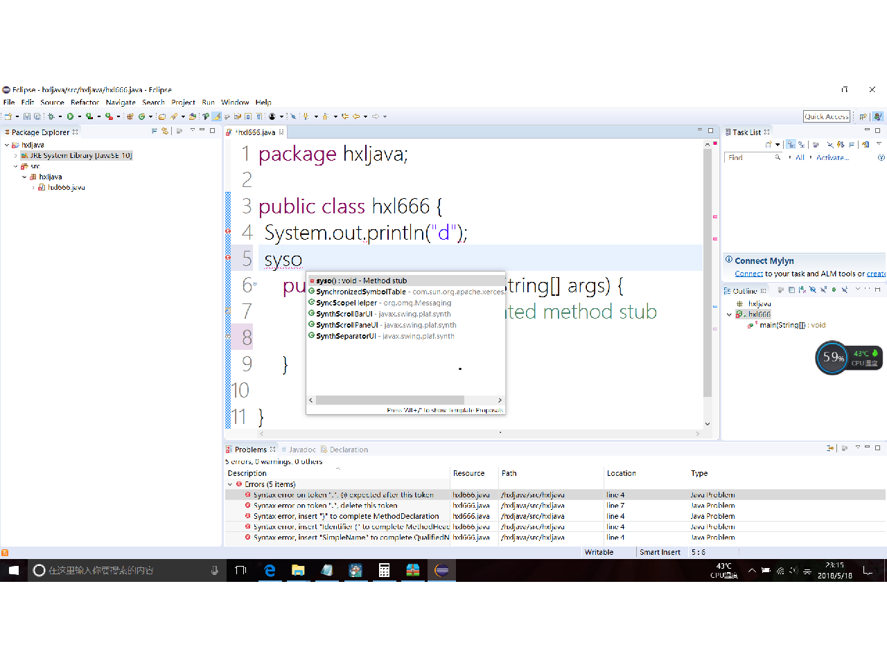This screenshot has width=887, height=665.
Task: Expand hxl666.java in Package Explorer
Action: (x=33, y=188)
